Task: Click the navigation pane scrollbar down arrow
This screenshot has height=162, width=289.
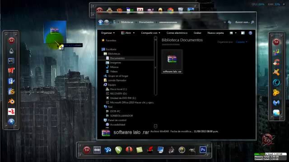Action: pyautogui.click(x=155, y=126)
